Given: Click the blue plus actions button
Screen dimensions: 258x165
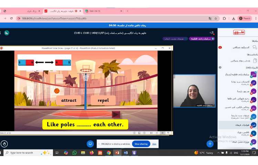Looking at the screenshot, I should pyautogui.click(x=210, y=144).
